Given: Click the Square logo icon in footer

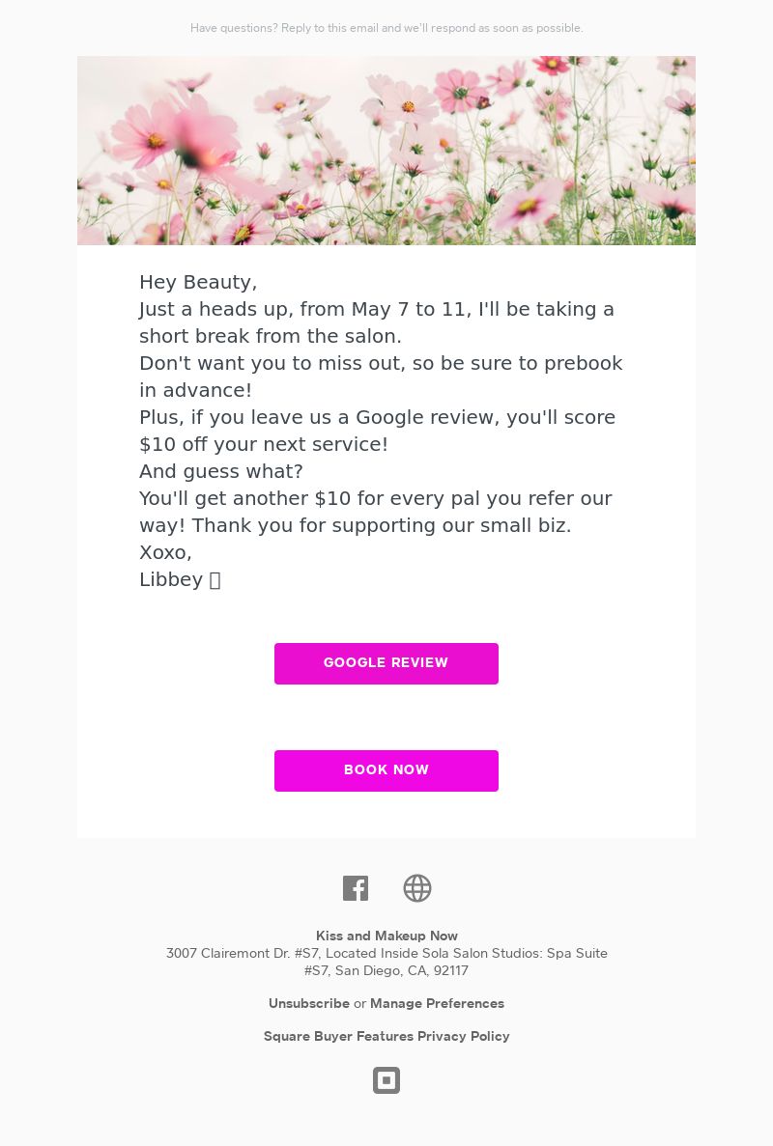Looking at the screenshot, I should point(386,1080).
